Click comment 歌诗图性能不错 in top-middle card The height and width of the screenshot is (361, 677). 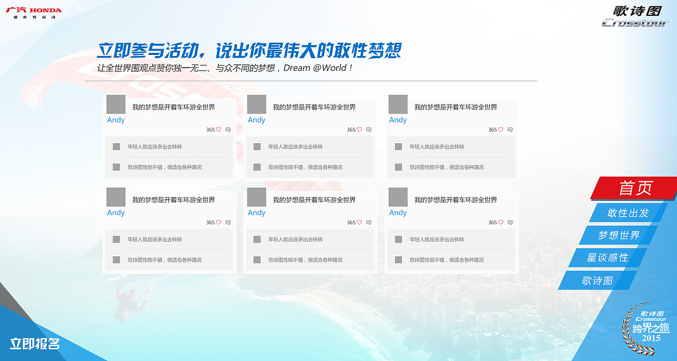coord(305,167)
